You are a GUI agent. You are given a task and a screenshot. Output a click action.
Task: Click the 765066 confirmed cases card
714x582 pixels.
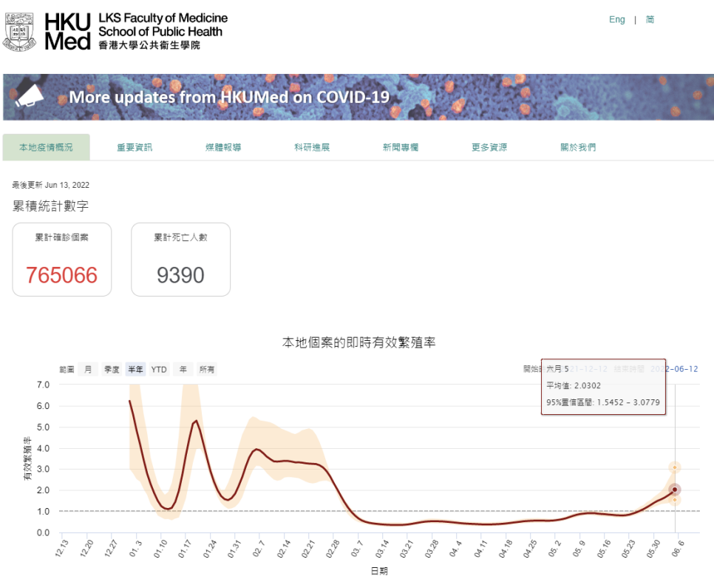click(62, 260)
